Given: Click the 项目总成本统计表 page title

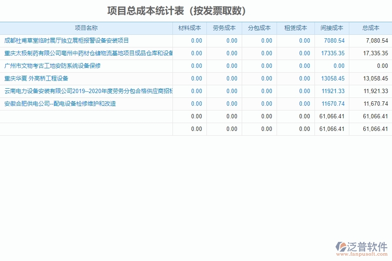Looking at the screenshot, I should coord(177,10).
